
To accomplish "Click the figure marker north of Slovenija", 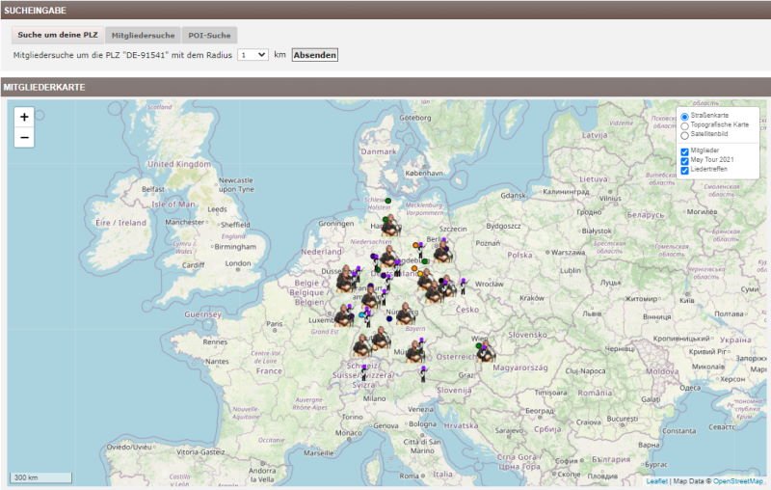I will click(x=423, y=374).
